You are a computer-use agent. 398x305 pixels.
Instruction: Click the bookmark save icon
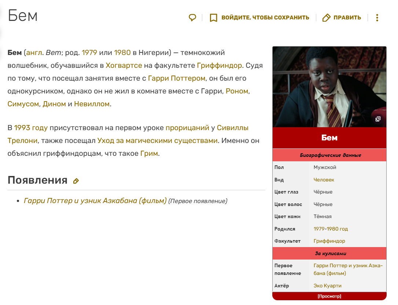pos(213,18)
